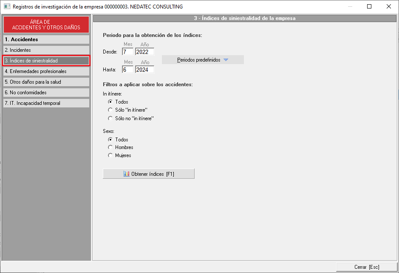Go to 2. Incidentes in sidebar

(x=46, y=50)
